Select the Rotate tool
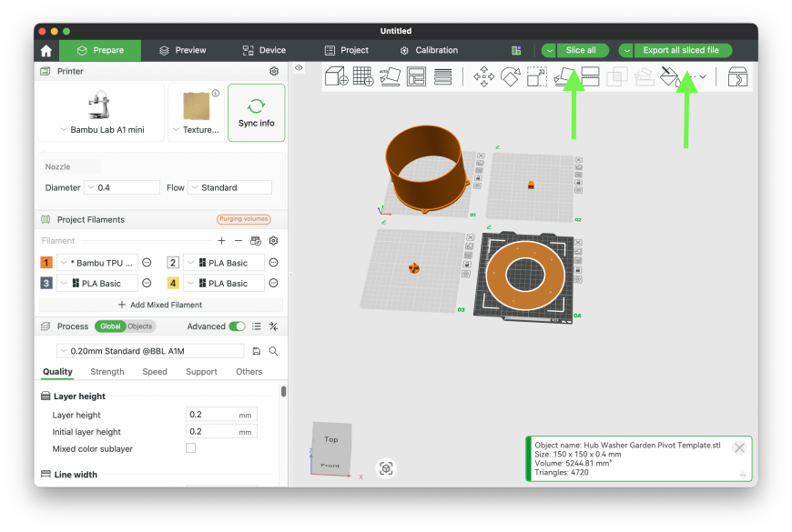This screenshot has height=532, width=792. pos(510,76)
